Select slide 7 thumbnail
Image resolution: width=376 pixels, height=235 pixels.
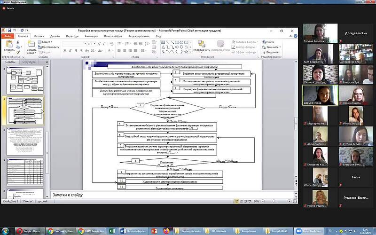[25, 172]
